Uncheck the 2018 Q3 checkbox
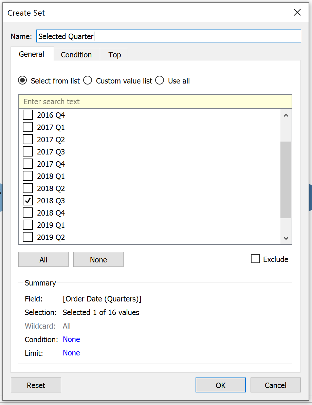Viewport: 312px width, 405px height. coord(28,200)
